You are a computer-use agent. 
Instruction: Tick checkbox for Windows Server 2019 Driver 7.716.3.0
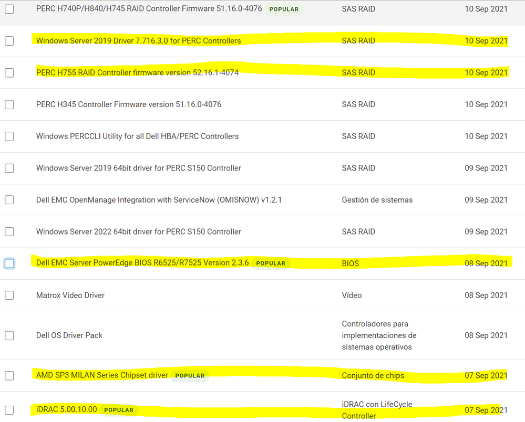(x=9, y=41)
